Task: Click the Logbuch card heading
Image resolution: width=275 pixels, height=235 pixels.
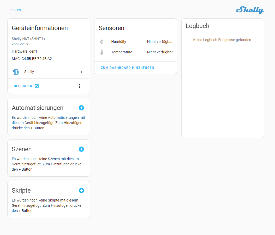Action: (198, 26)
